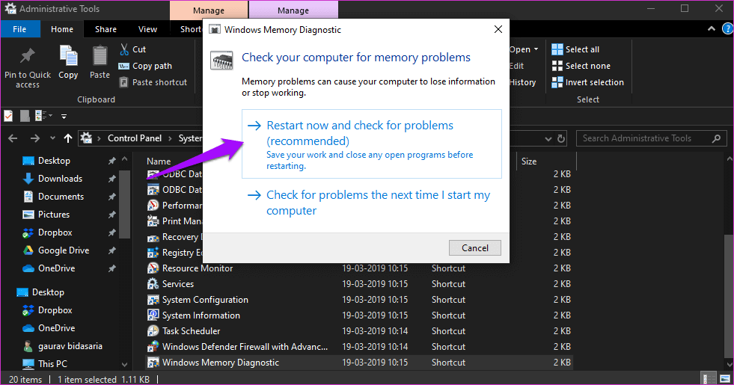Click the Task Scheduler clock icon

153,331
